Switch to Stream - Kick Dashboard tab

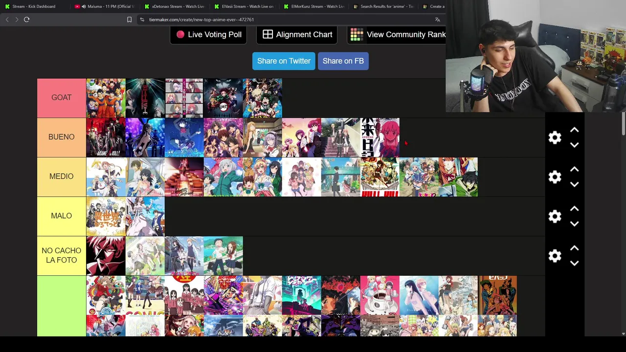click(x=34, y=6)
